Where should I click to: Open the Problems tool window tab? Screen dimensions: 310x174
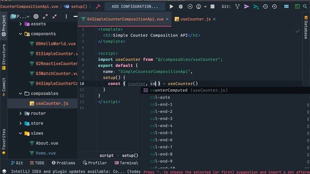point(63,163)
